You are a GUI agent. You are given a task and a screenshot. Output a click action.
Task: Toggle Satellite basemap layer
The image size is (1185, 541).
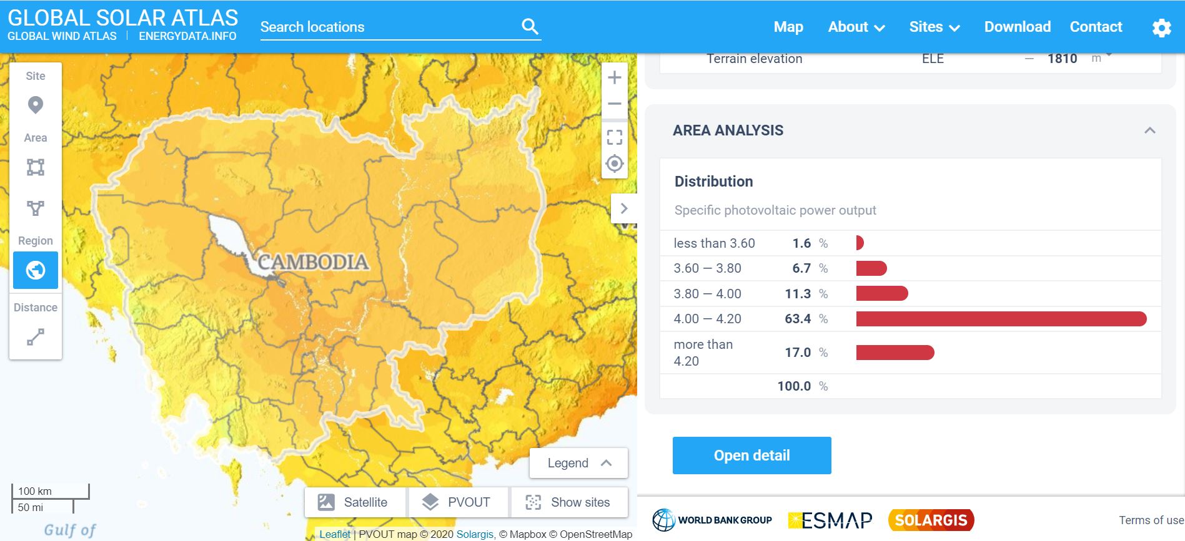354,502
